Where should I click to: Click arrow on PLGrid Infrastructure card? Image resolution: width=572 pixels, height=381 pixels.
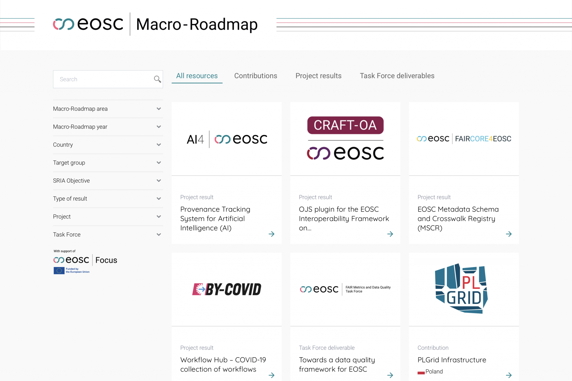(509, 375)
